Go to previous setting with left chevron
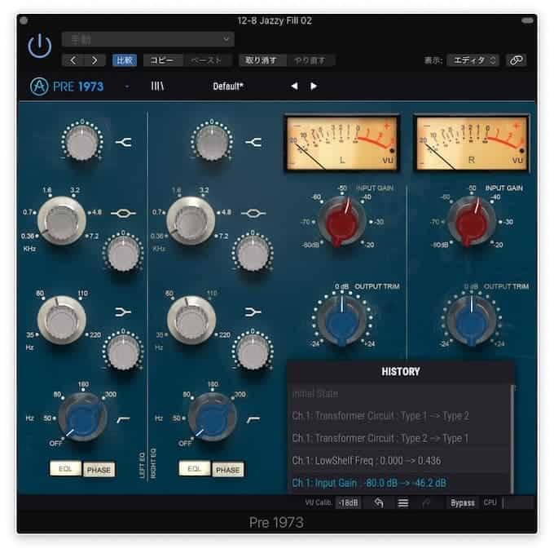 (x=73, y=60)
